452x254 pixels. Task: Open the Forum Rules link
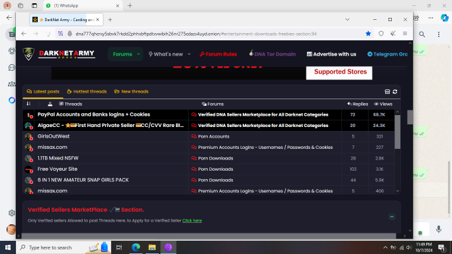[x=218, y=54]
